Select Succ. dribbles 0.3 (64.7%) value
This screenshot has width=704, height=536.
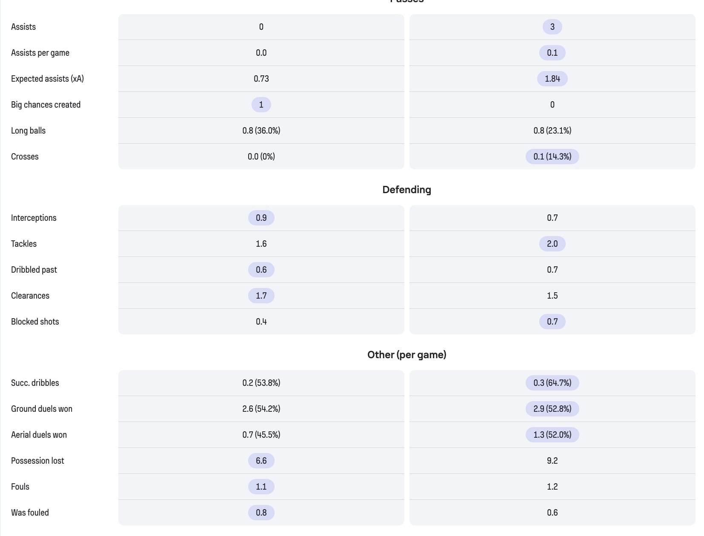pyautogui.click(x=552, y=383)
